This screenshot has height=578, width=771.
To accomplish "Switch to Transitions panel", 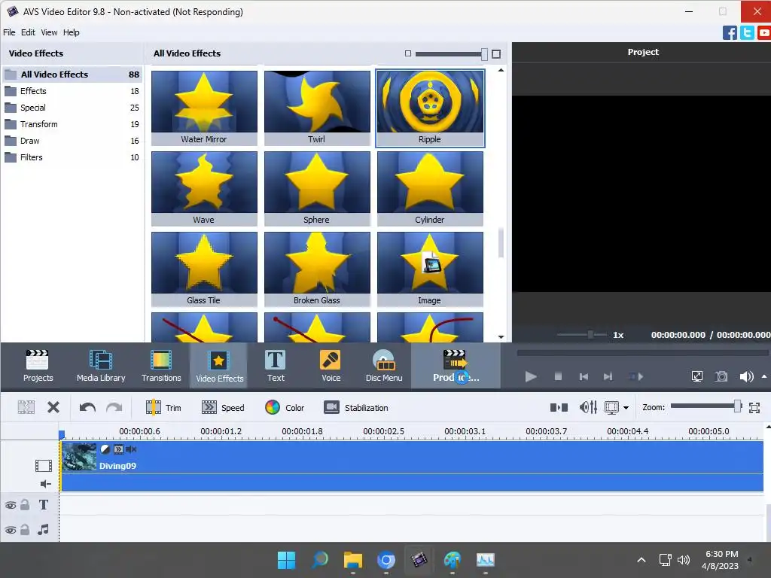I will (161, 366).
